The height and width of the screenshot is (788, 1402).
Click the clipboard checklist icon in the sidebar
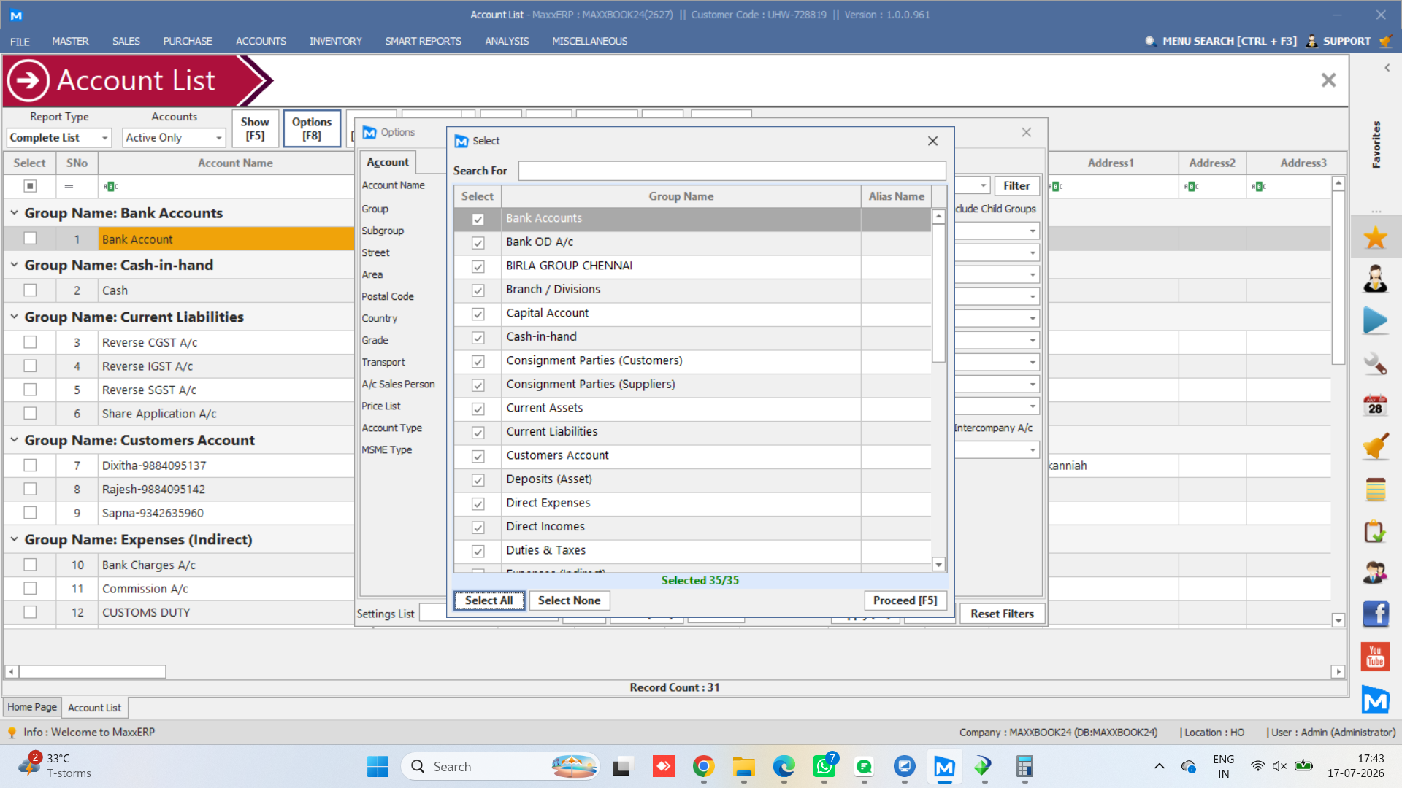click(x=1375, y=531)
